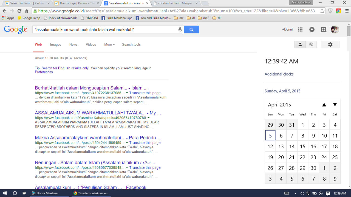Viewport: 351px width, 197px height.
Task: Open 'Makna Assalamu'alaykum warohmatullahi' result
Action: 98,138
